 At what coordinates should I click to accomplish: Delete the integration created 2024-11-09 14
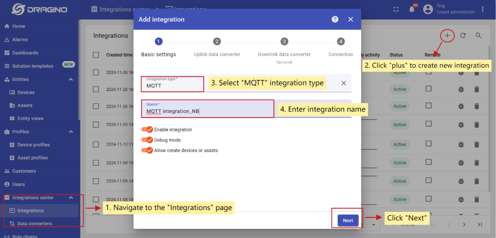click(477, 181)
